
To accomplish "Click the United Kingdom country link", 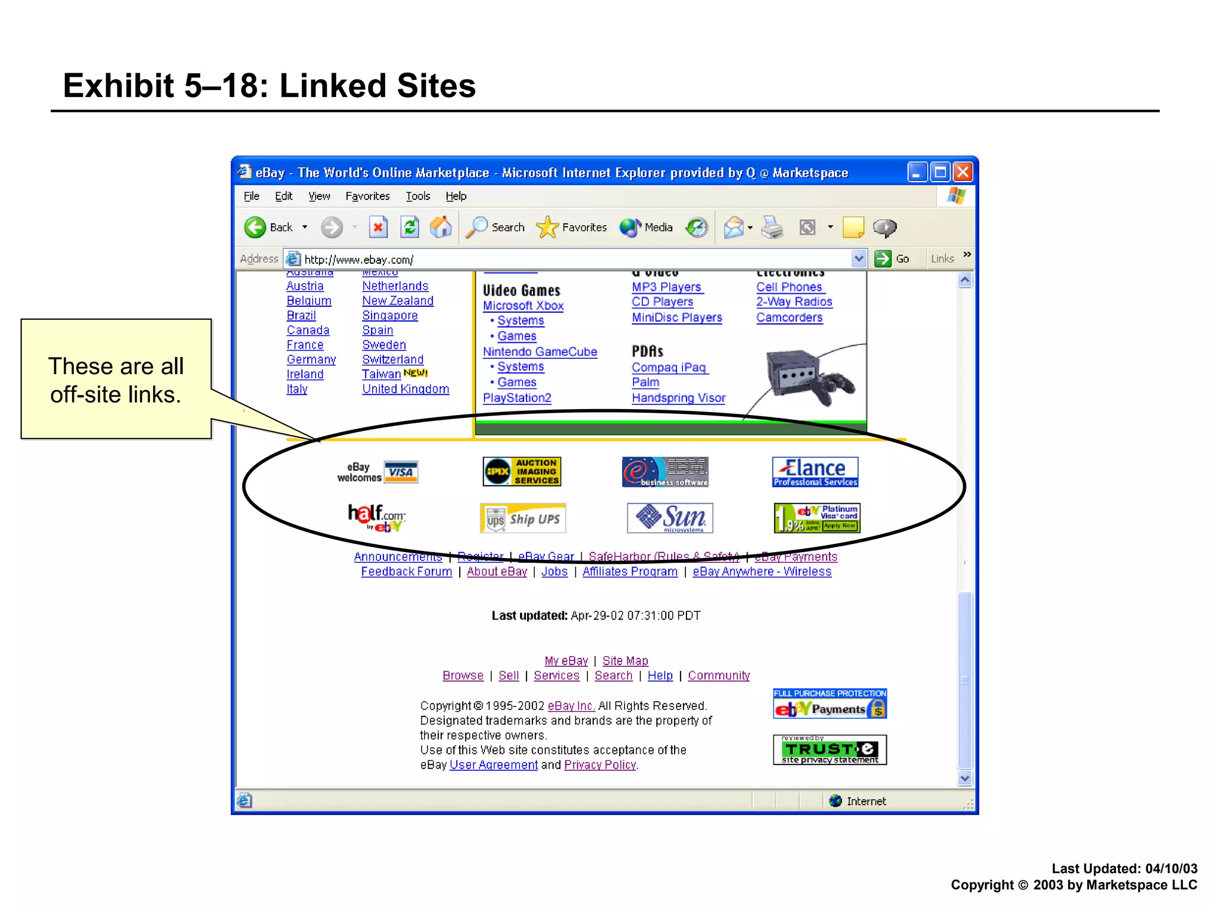I will click(x=405, y=389).
